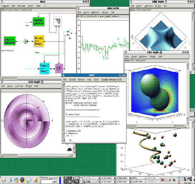Viewport: 195px width, 184px height.
Task: Click the '3D vector field' text in console
Action: click(72, 114)
